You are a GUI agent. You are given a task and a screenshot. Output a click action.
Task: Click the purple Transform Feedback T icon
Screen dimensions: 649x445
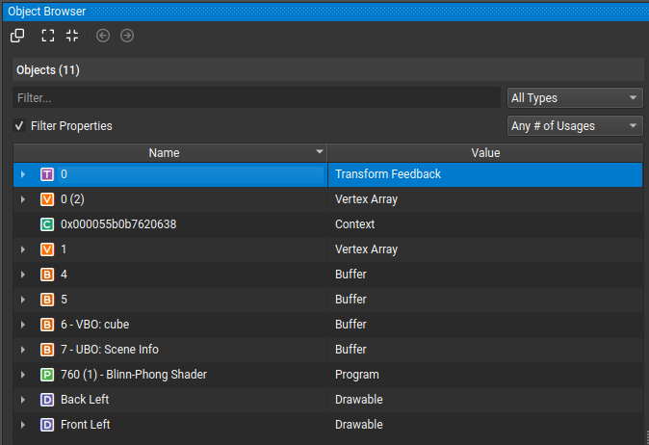point(48,174)
